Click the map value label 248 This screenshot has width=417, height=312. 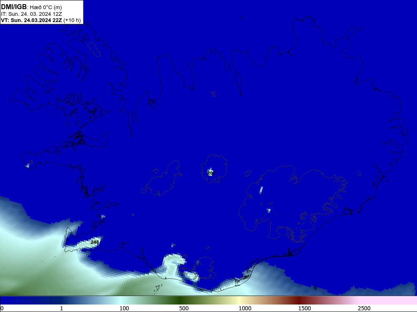95,242
